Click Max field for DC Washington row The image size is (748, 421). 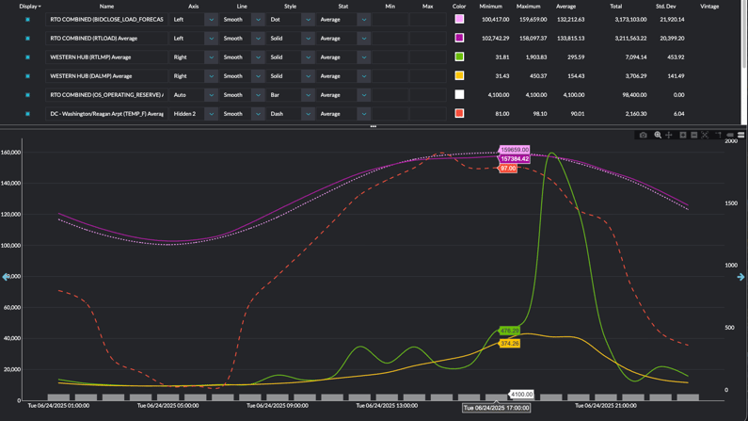pos(428,114)
